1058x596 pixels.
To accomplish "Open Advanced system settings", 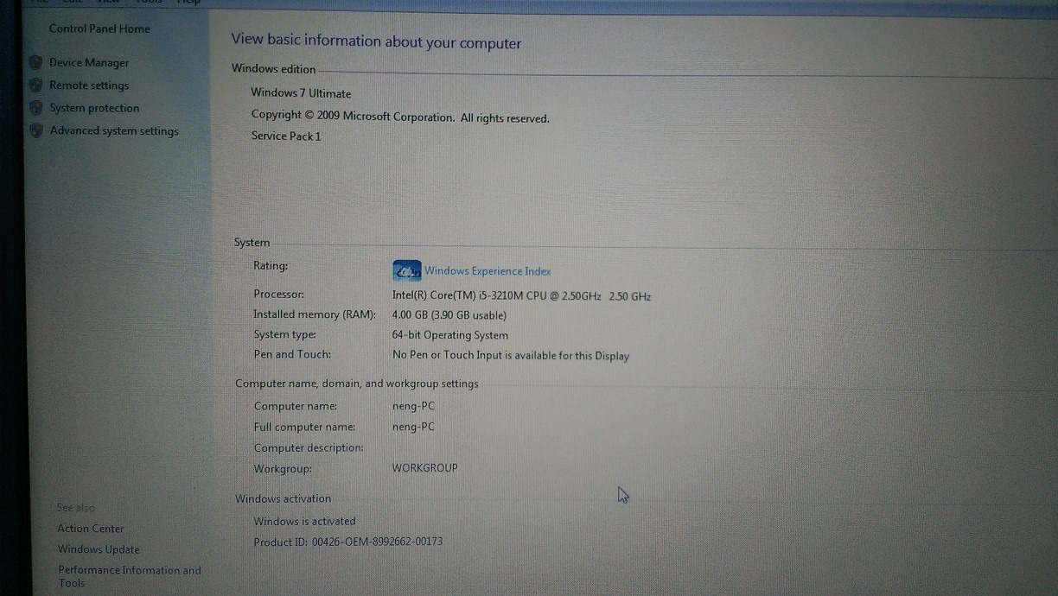I will coord(114,130).
